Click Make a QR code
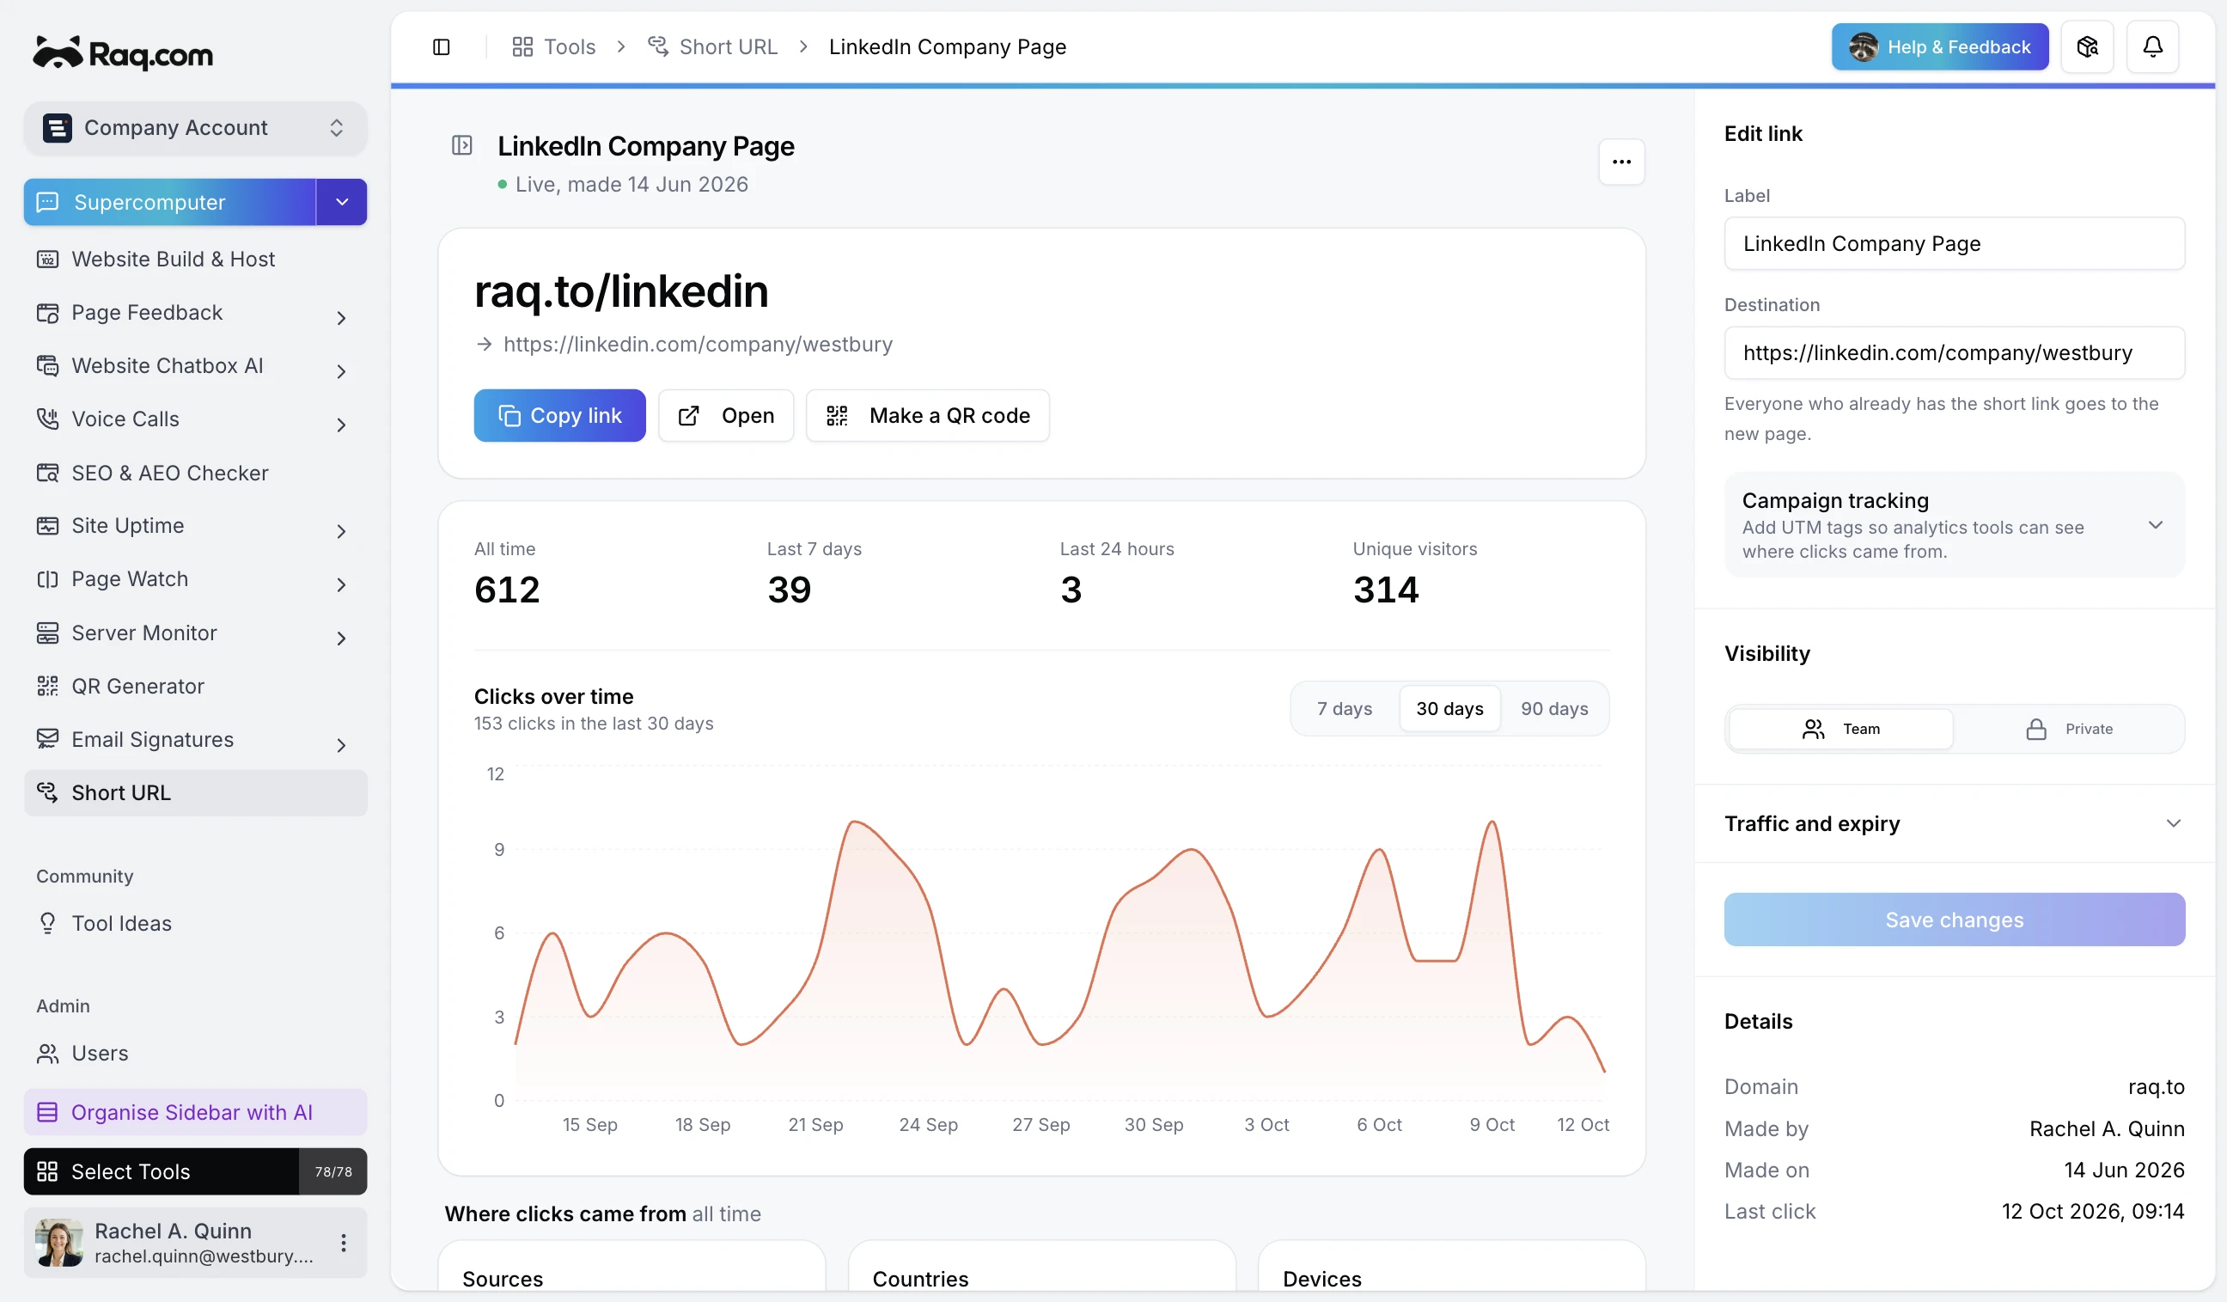 pyautogui.click(x=927, y=415)
